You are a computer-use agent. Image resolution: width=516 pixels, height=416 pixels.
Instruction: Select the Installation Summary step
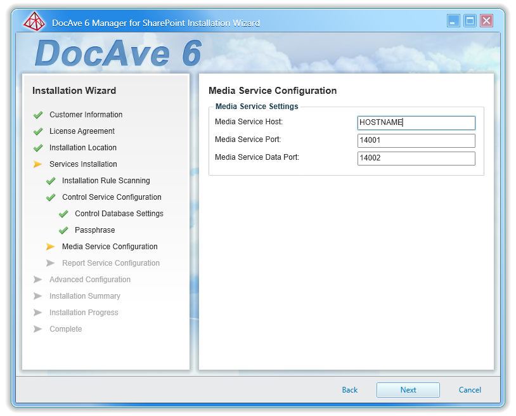tap(85, 296)
